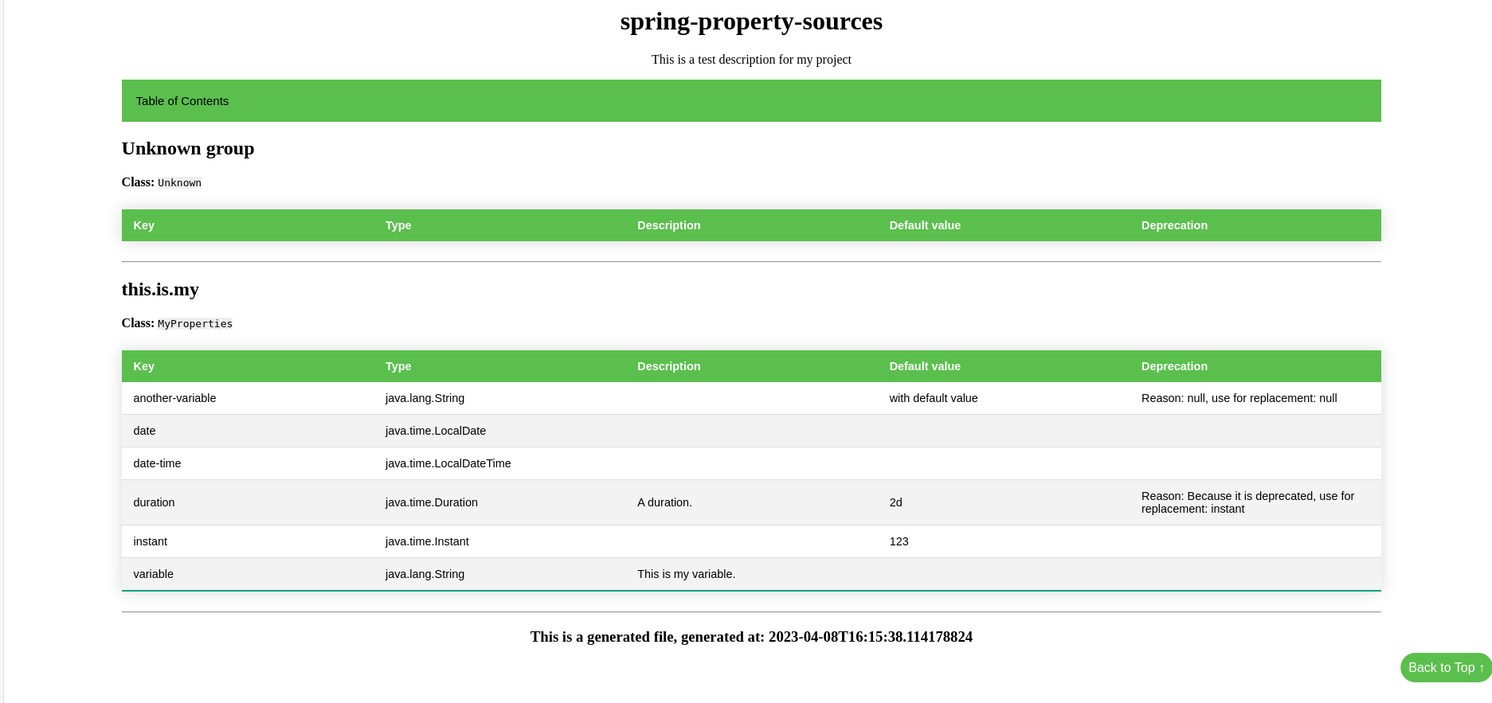
Task: Click the Unknown group heading
Action: coord(188,149)
